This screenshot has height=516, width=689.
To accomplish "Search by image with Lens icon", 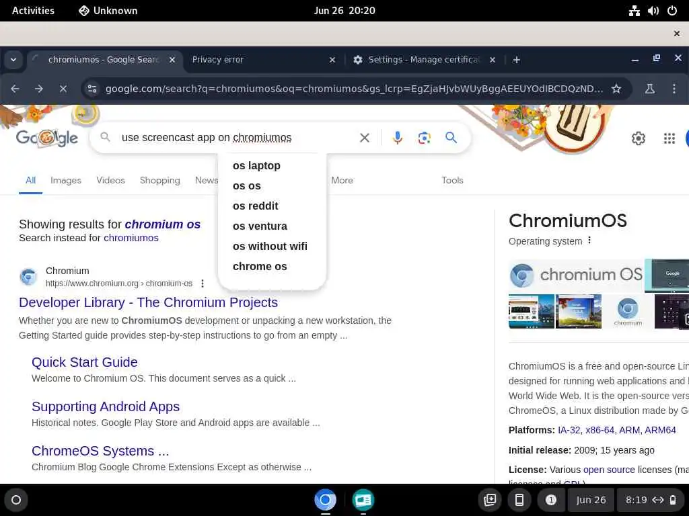I will tap(424, 138).
